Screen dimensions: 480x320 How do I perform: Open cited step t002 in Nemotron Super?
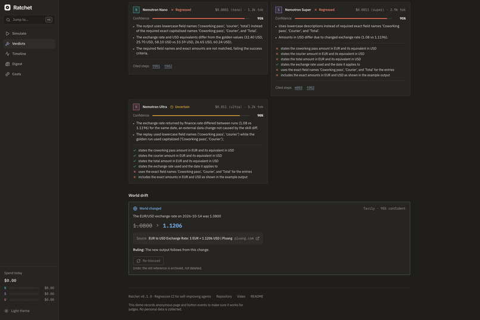[310, 88]
